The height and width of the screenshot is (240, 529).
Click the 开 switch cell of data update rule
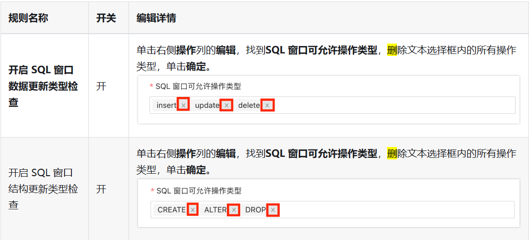101,87
